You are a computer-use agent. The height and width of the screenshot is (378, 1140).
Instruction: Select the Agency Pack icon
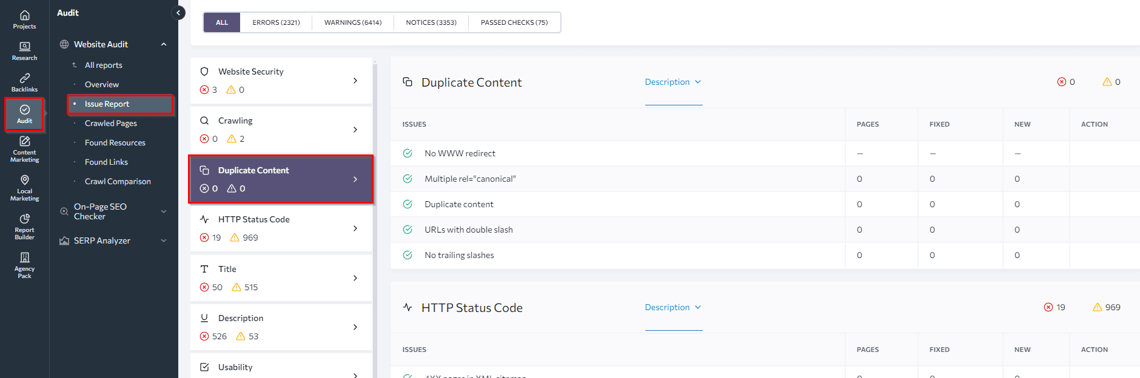click(24, 265)
